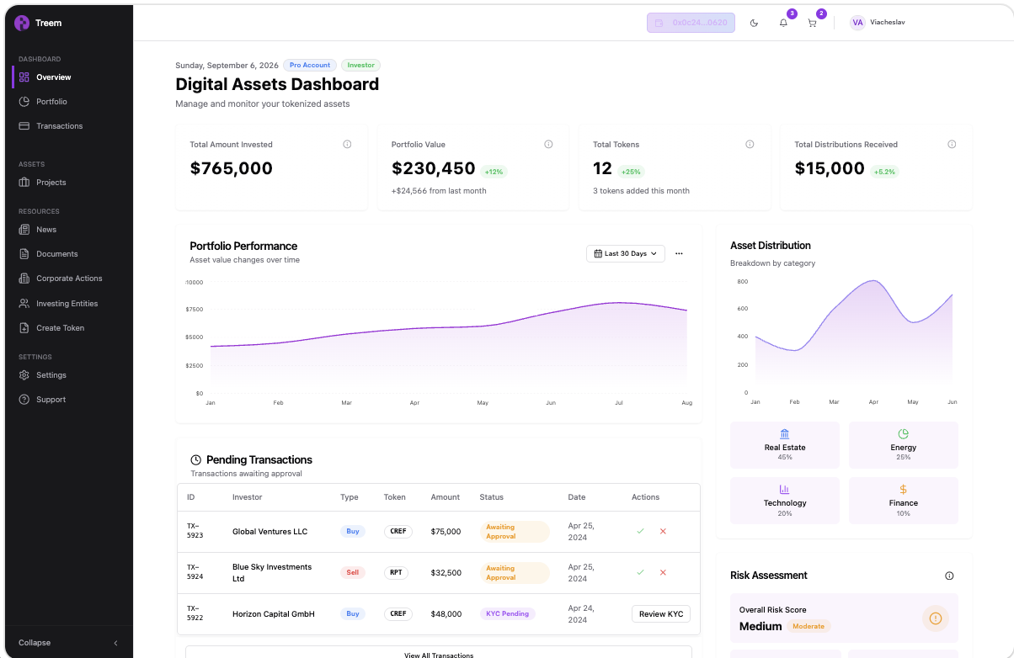Toggle dark mode with the moon icon
The height and width of the screenshot is (658, 1014).
click(754, 23)
